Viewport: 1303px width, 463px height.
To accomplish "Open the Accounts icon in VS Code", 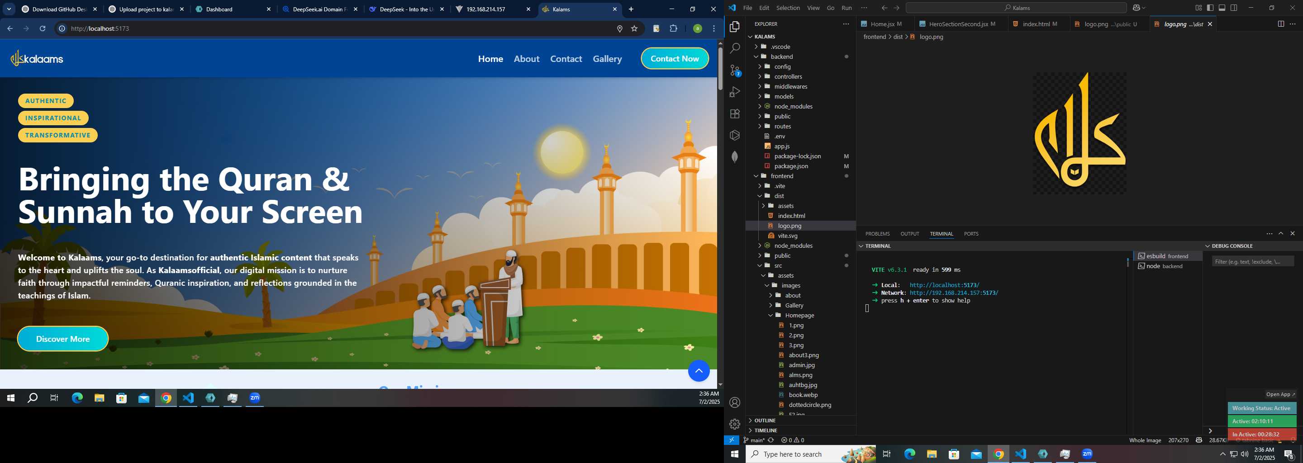I will [x=735, y=403].
